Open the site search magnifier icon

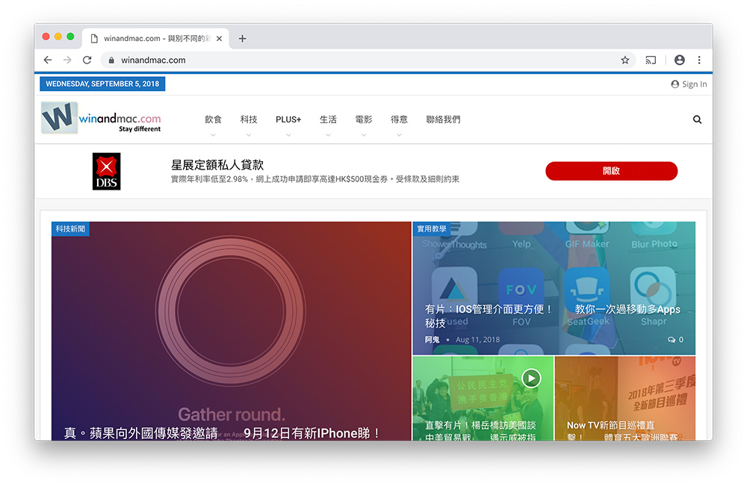[697, 119]
